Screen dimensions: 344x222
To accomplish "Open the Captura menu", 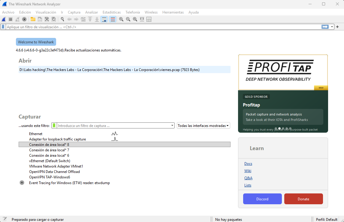I will (74, 12).
